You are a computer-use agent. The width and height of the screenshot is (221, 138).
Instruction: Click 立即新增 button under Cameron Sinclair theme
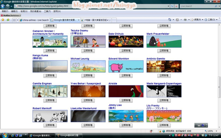coord(50,51)
